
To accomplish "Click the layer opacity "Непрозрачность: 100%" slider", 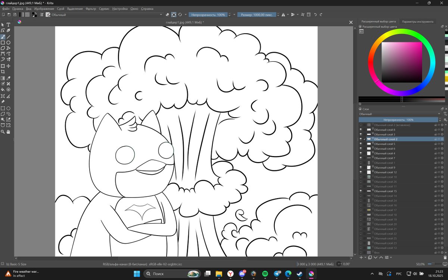I will tap(398, 120).
